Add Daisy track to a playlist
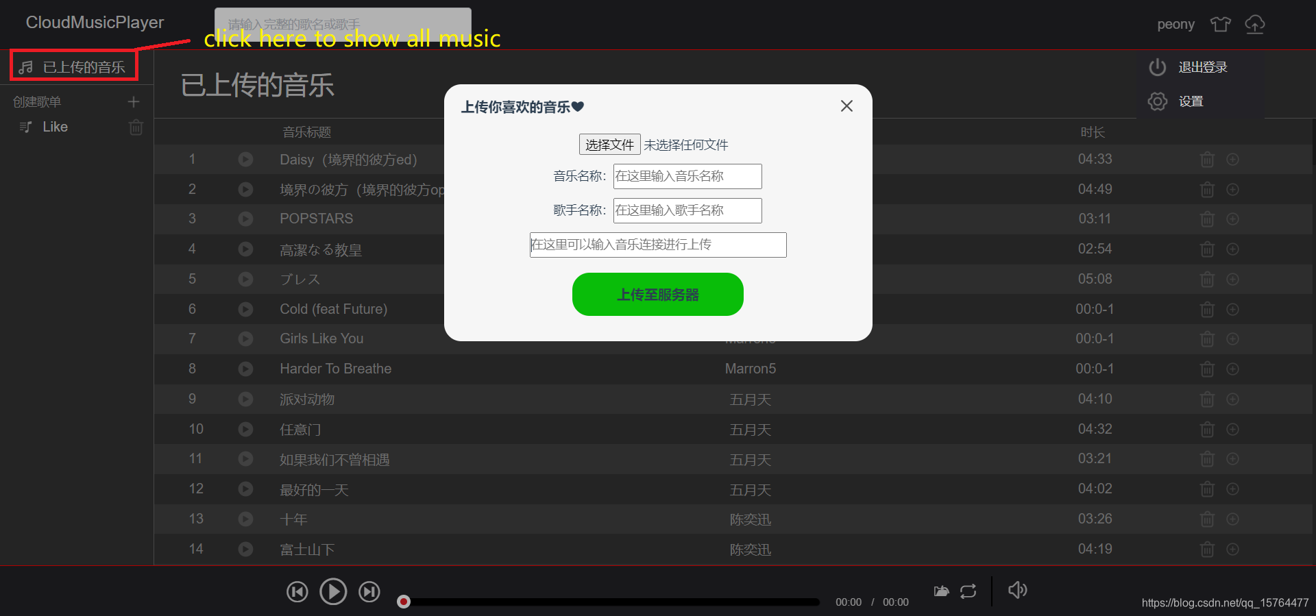This screenshot has height=616, width=1316. pyautogui.click(x=1232, y=159)
